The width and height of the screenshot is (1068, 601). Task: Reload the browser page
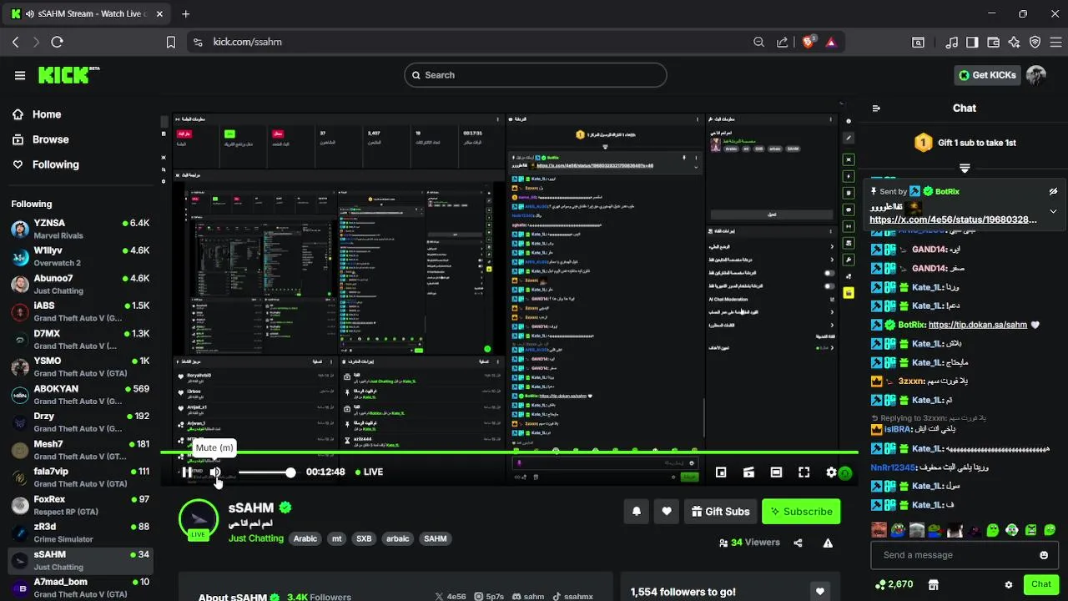(x=57, y=42)
